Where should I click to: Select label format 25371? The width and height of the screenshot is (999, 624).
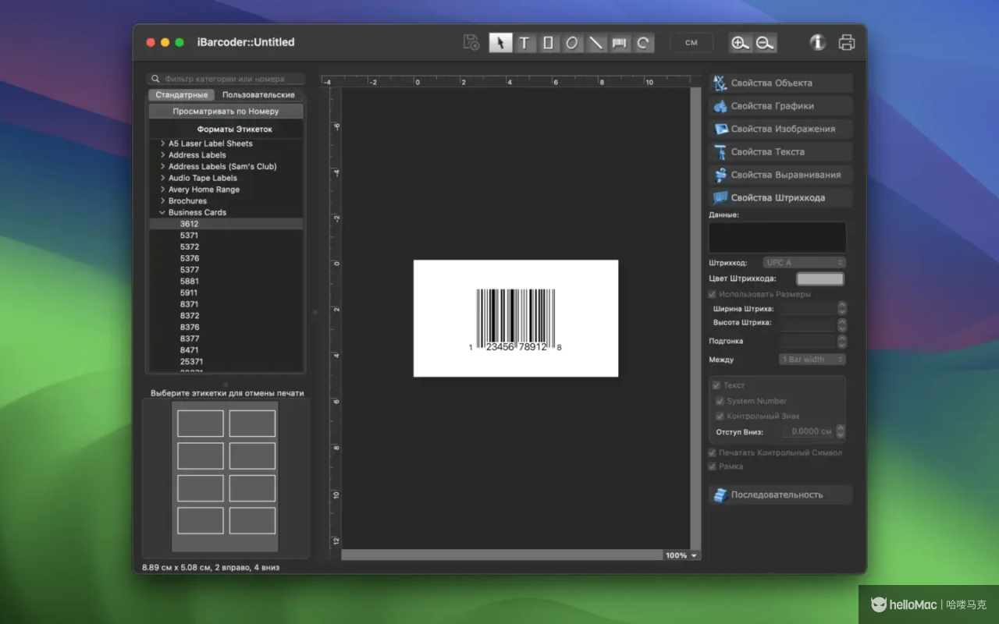226,362
